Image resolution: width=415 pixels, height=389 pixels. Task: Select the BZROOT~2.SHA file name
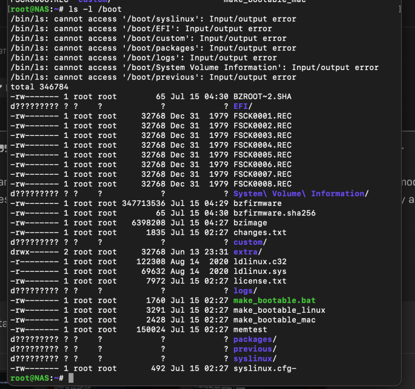(x=262, y=96)
